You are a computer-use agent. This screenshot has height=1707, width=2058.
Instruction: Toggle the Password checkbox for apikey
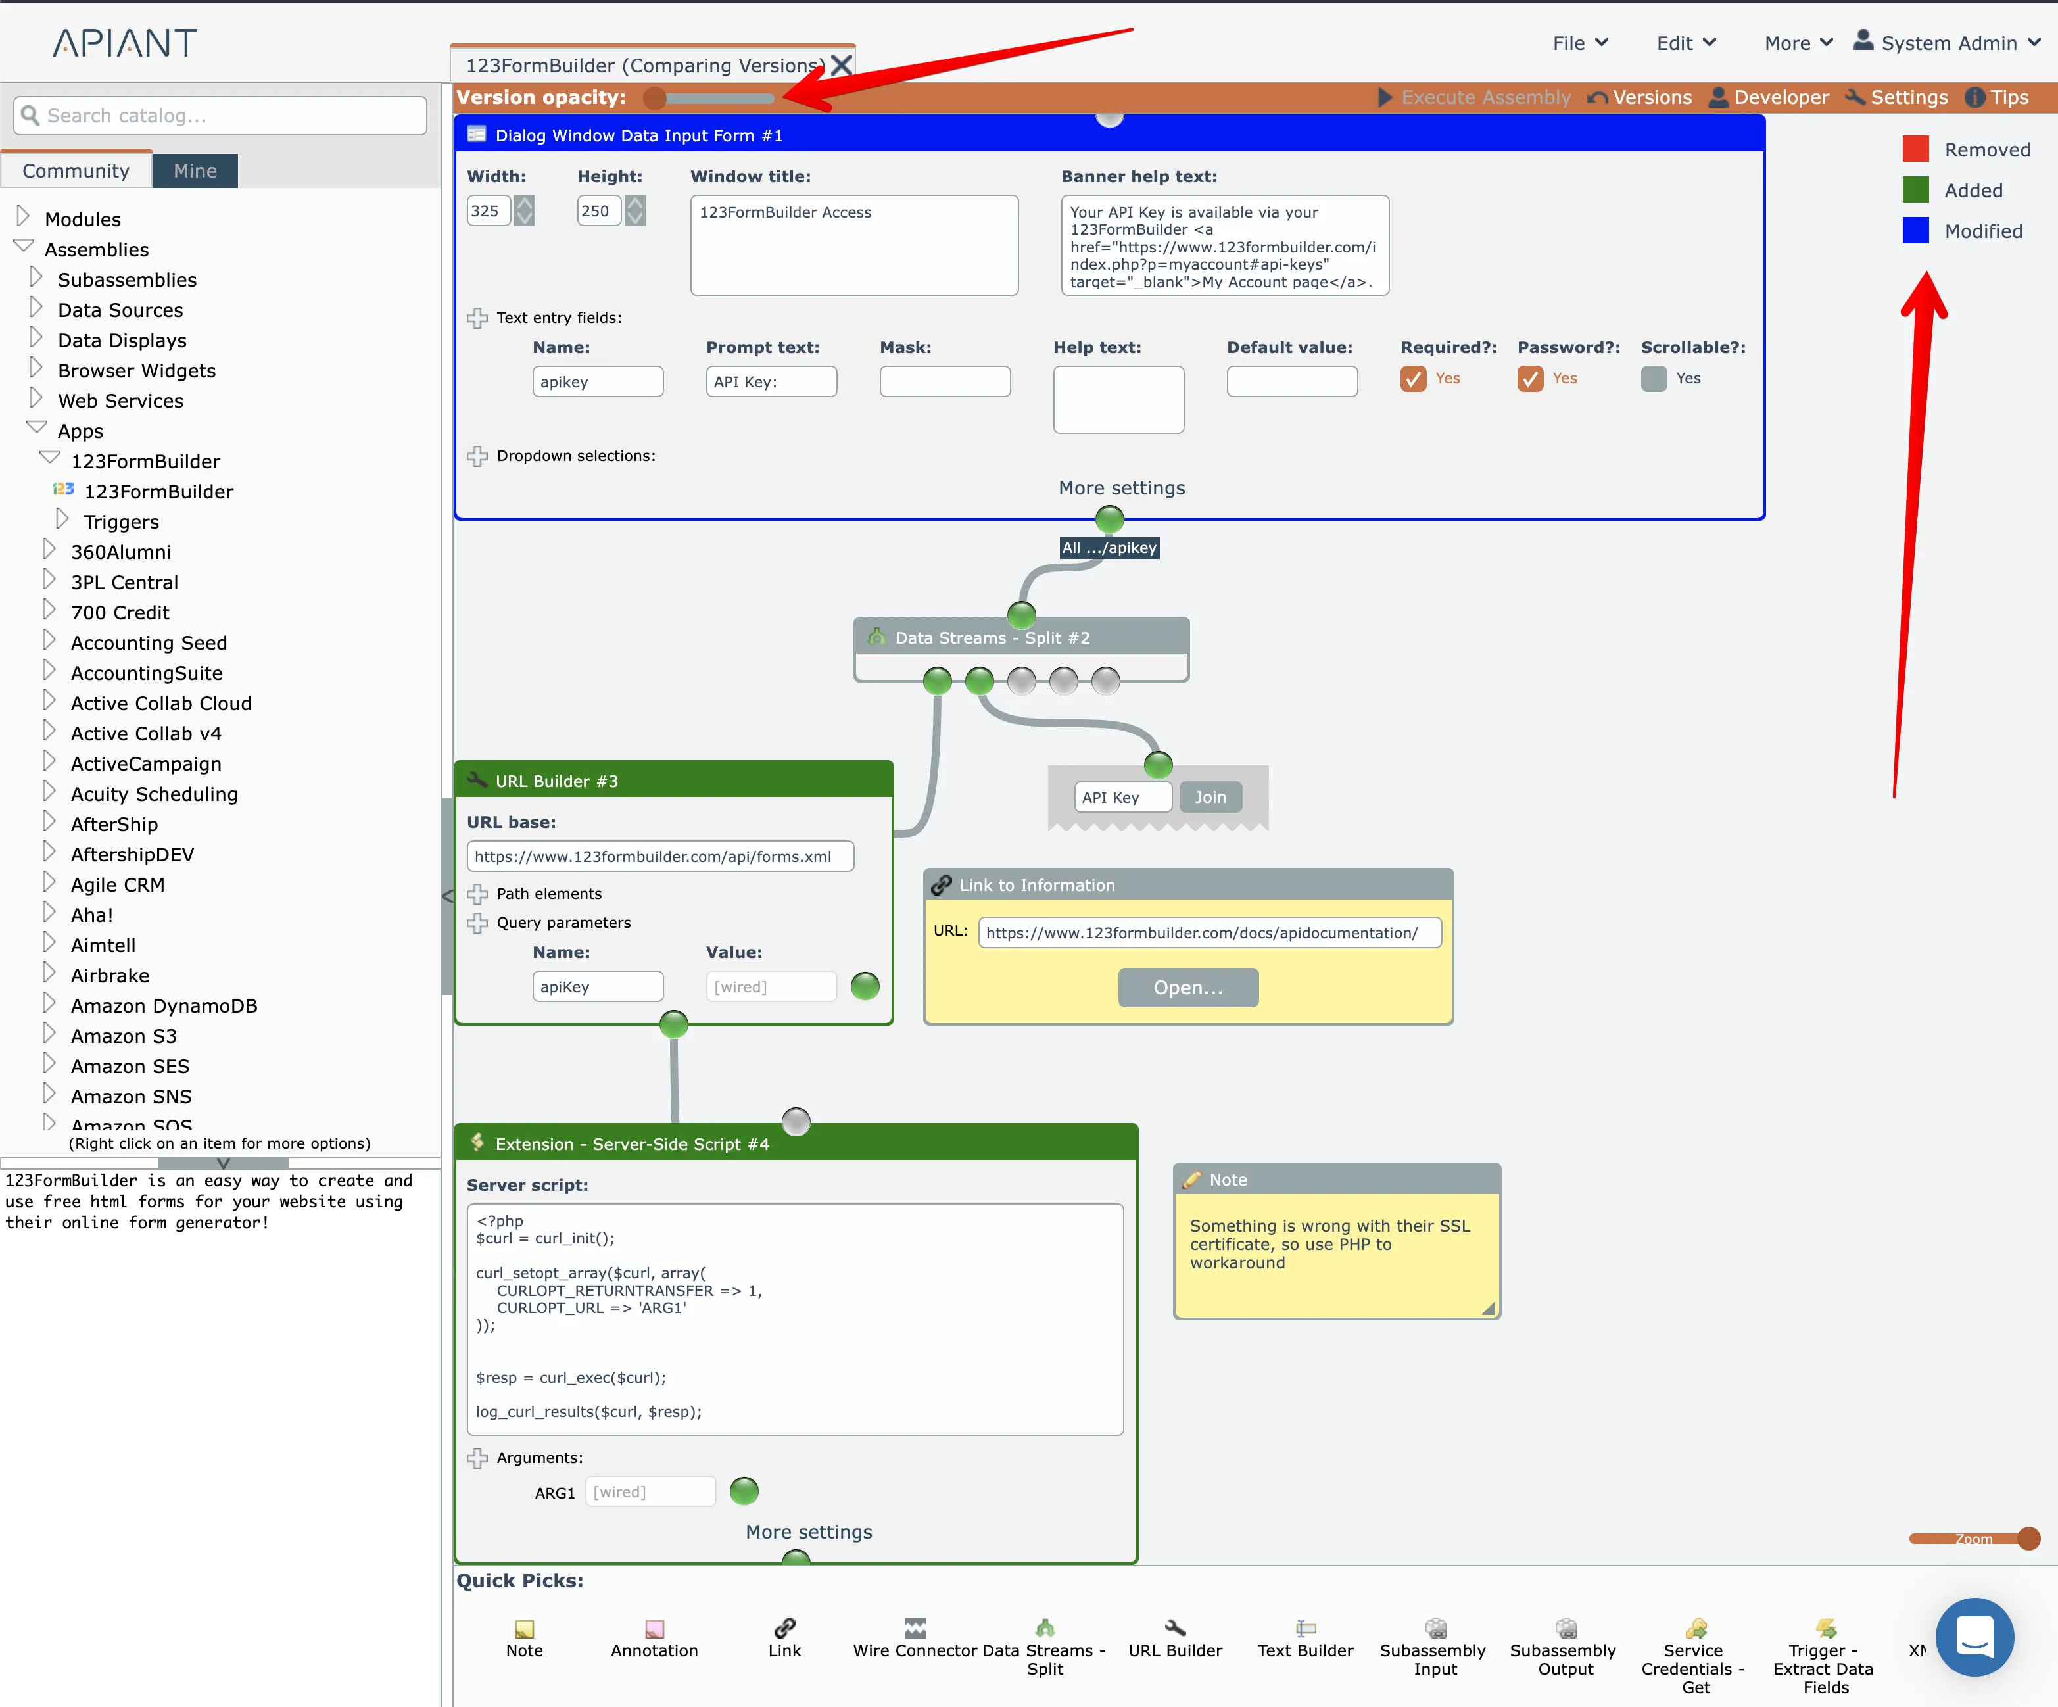point(1530,378)
